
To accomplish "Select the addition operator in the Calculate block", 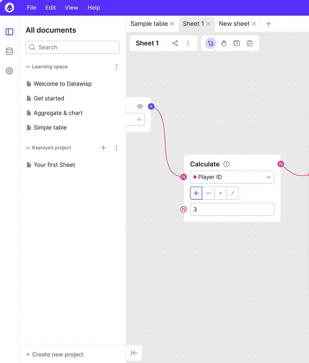I will click(x=196, y=193).
